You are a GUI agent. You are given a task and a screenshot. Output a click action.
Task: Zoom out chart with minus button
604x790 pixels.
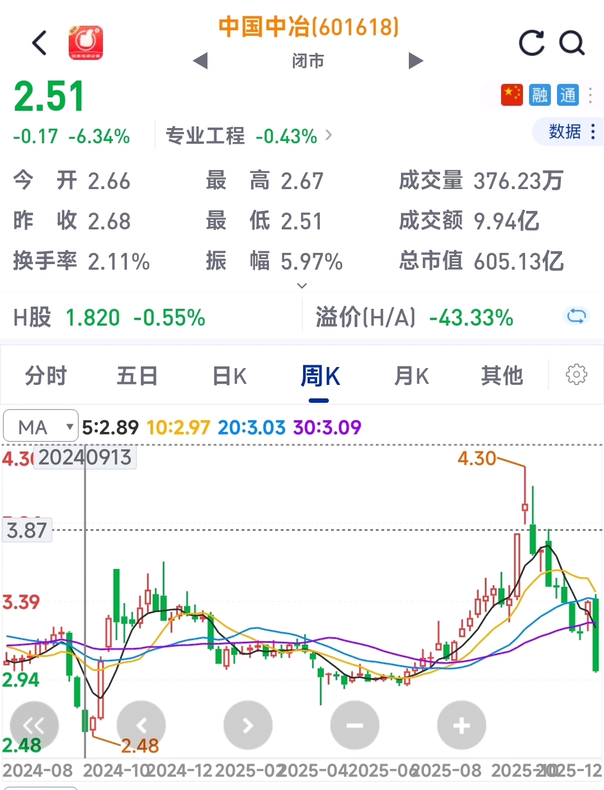tap(355, 725)
